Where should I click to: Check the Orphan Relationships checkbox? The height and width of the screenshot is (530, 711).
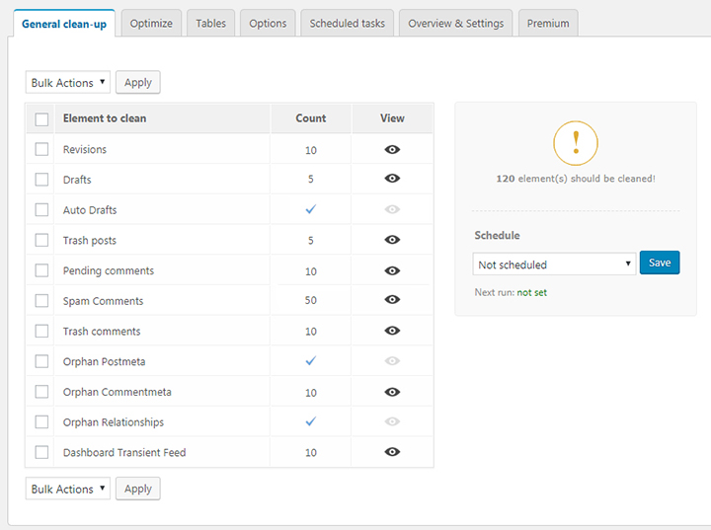(x=41, y=421)
